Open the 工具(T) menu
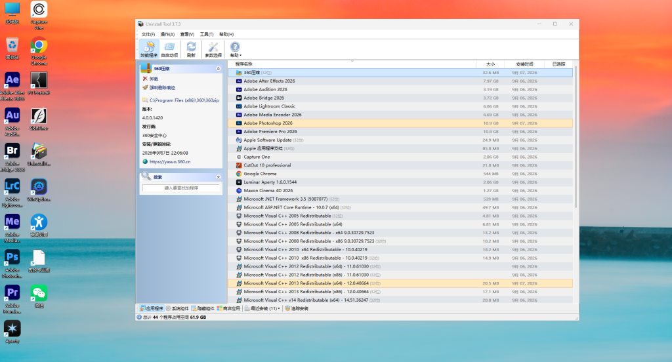Viewport: 672px width, 362px height. pyautogui.click(x=207, y=34)
